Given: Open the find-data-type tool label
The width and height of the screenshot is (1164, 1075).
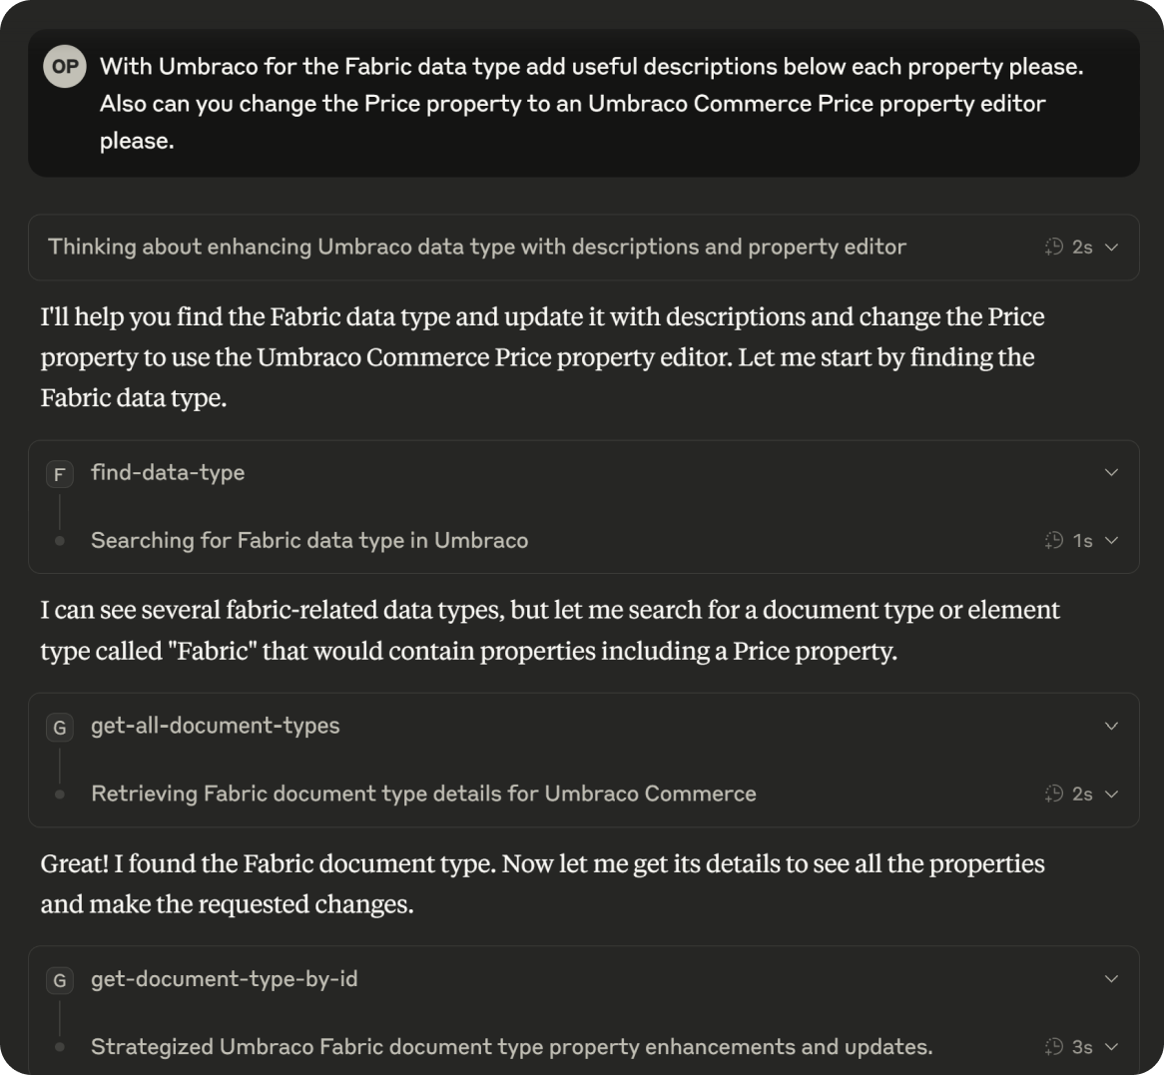Looking at the screenshot, I should (168, 472).
